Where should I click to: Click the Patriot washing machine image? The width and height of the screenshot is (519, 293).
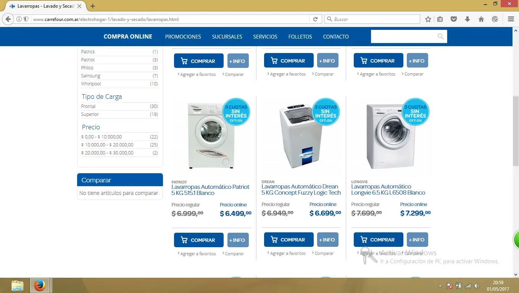click(211, 135)
